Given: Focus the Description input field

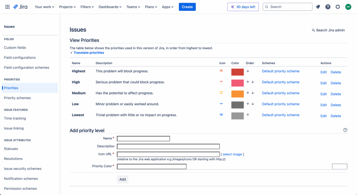Looking at the screenshot, I should (x=168, y=146).
